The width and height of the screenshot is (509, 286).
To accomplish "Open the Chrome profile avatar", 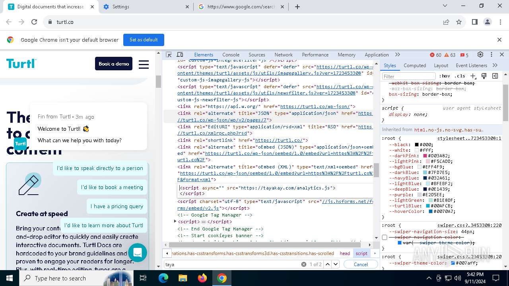I will 488,22.
